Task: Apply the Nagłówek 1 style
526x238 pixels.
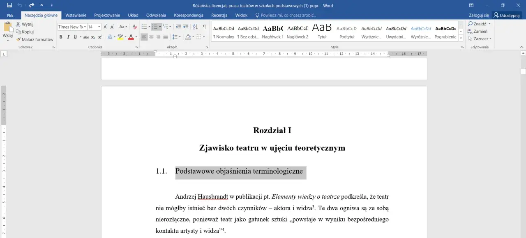Action: click(x=273, y=32)
